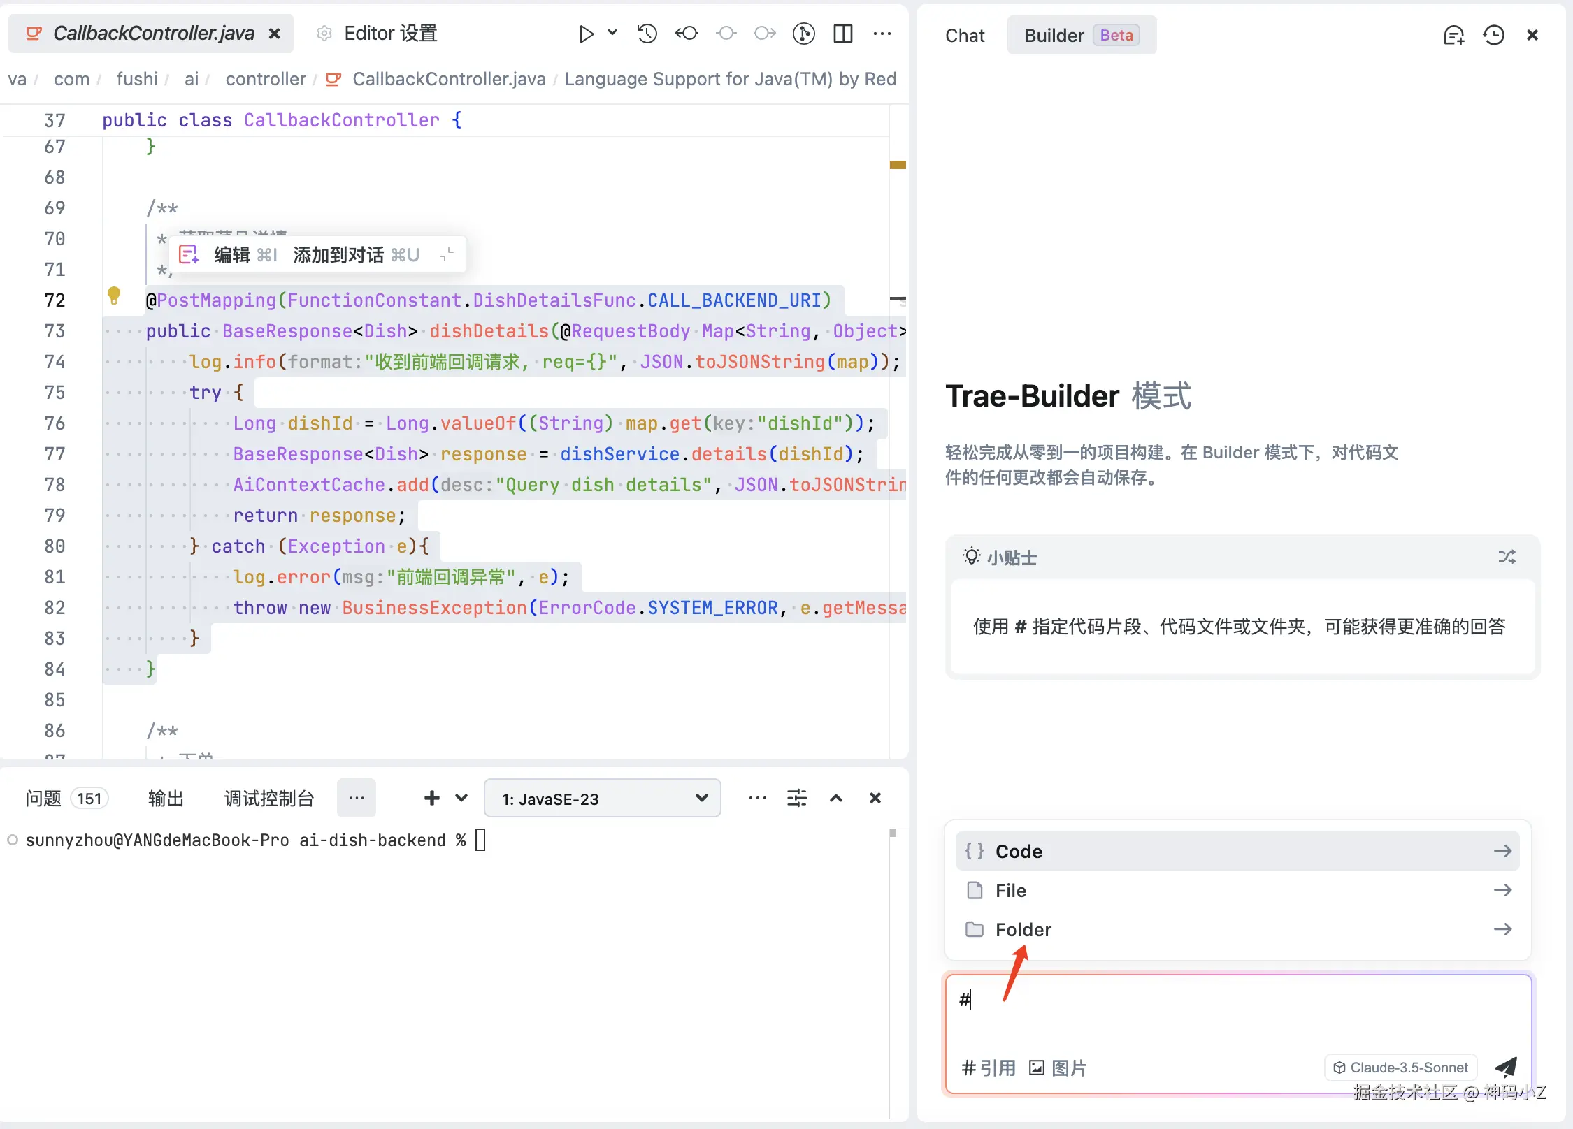Click the new chat icon in AI panel
This screenshot has height=1129, width=1573.
pyautogui.click(x=1453, y=35)
